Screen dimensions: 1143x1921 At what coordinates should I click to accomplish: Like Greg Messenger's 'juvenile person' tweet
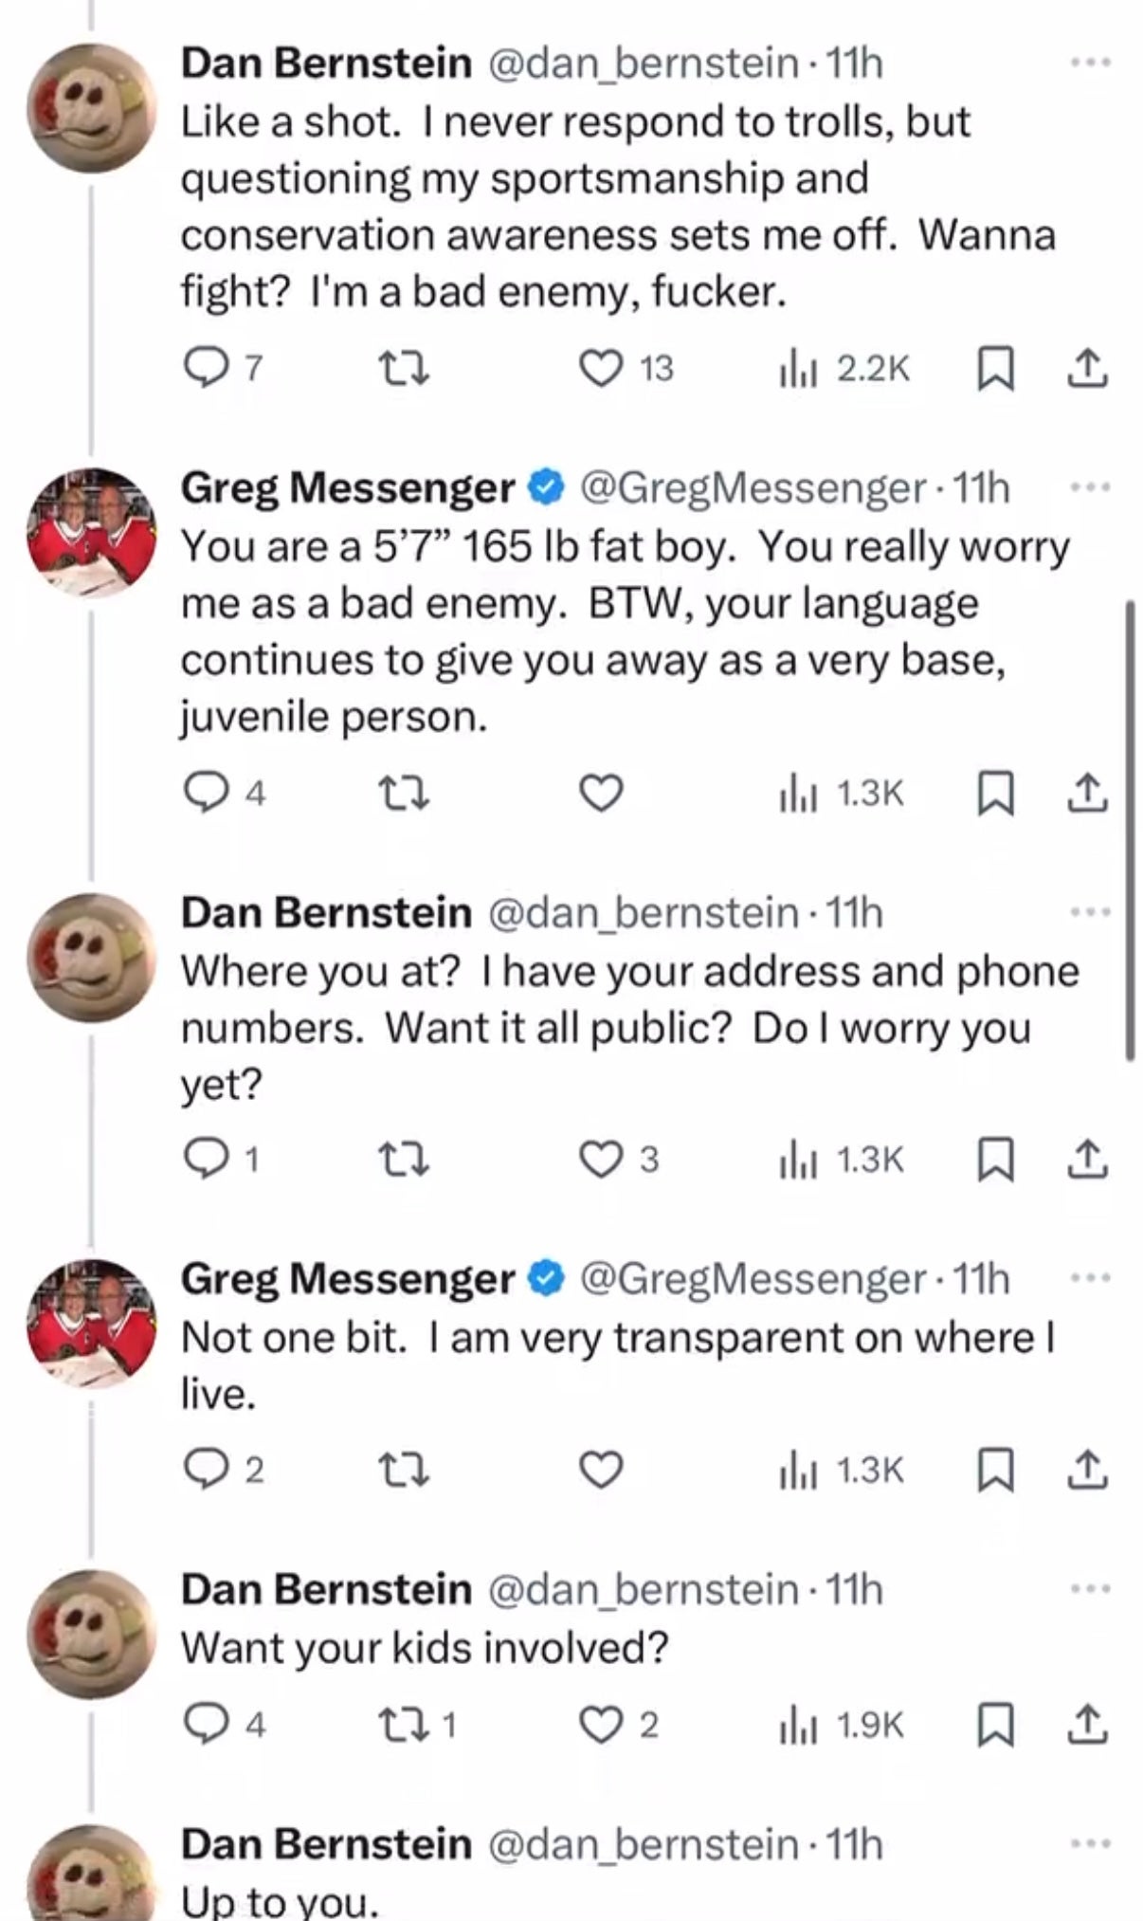(x=600, y=793)
